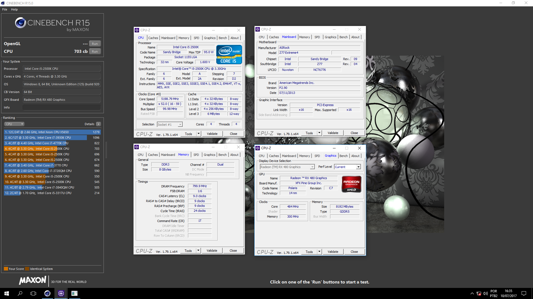533x299 pixels.
Task: Run the CPU test
Action: 95,51
